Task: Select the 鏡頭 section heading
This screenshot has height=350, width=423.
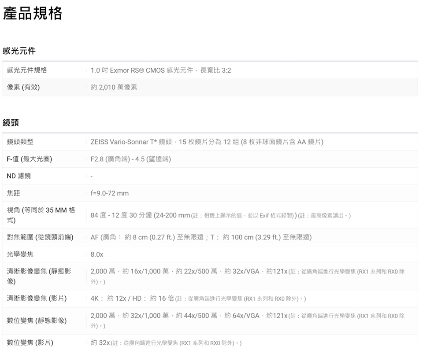Action: (x=11, y=122)
